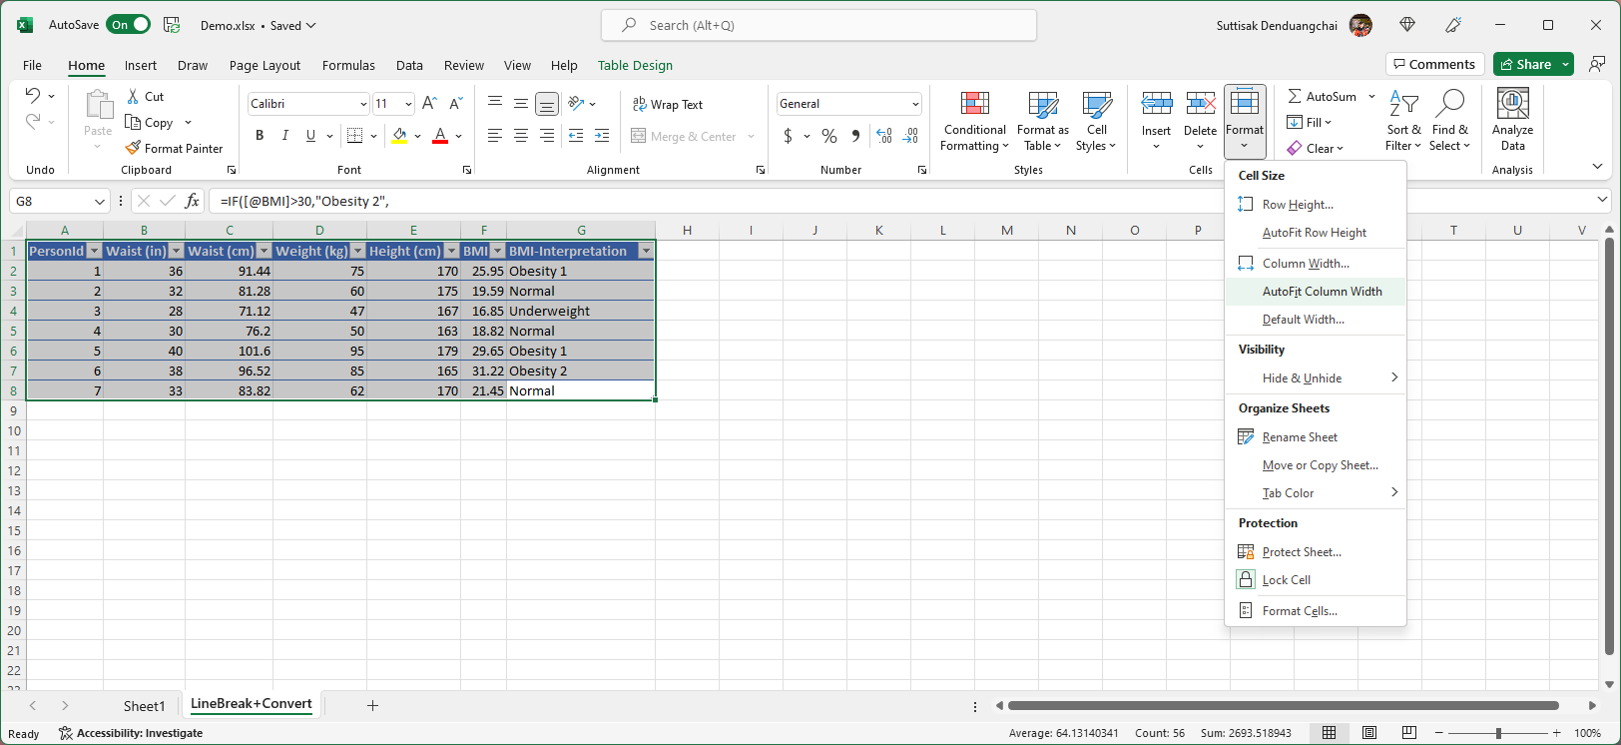
Task: Center text horizontally
Action: 521,136
